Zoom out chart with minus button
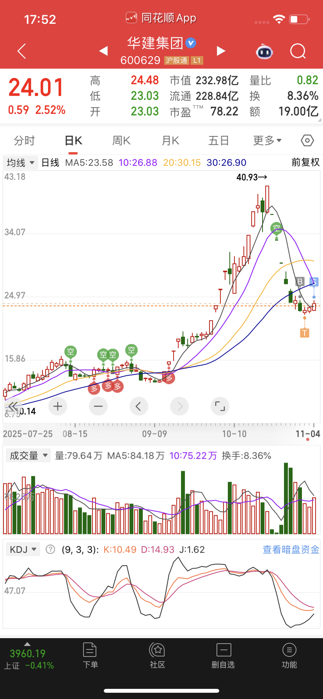The width and height of the screenshot is (323, 699). point(98,406)
